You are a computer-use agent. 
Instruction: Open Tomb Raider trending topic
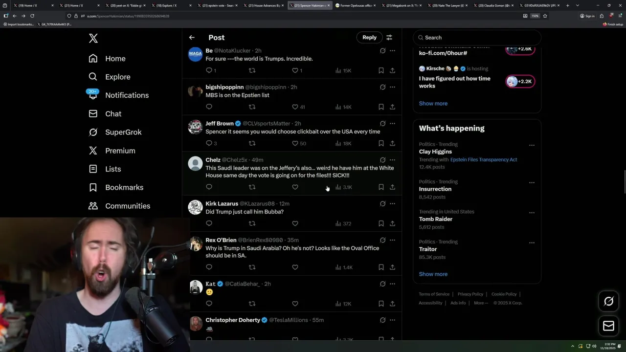[x=436, y=219]
